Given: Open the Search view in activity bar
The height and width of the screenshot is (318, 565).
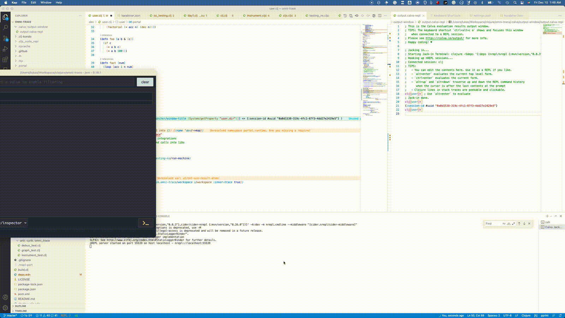Looking at the screenshot, I should (x=5, y=27).
